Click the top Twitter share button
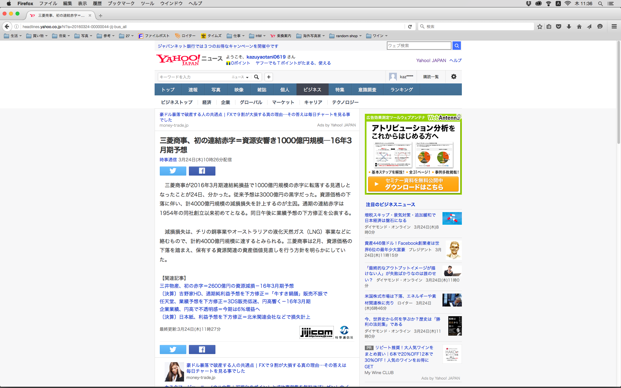The image size is (621, 388). click(173, 171)
